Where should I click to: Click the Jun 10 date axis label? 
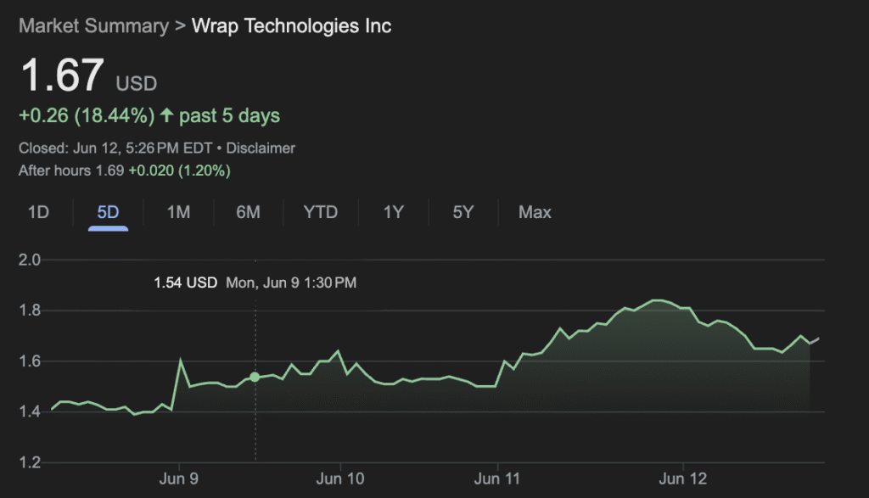tap(339, 478)
